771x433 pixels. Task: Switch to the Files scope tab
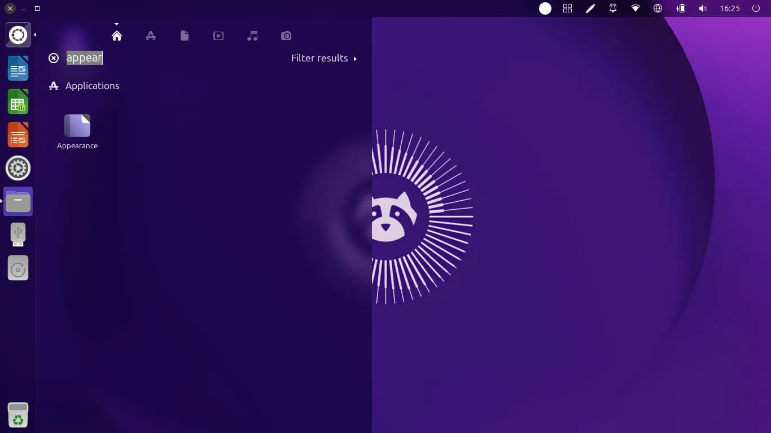[185, 36]
